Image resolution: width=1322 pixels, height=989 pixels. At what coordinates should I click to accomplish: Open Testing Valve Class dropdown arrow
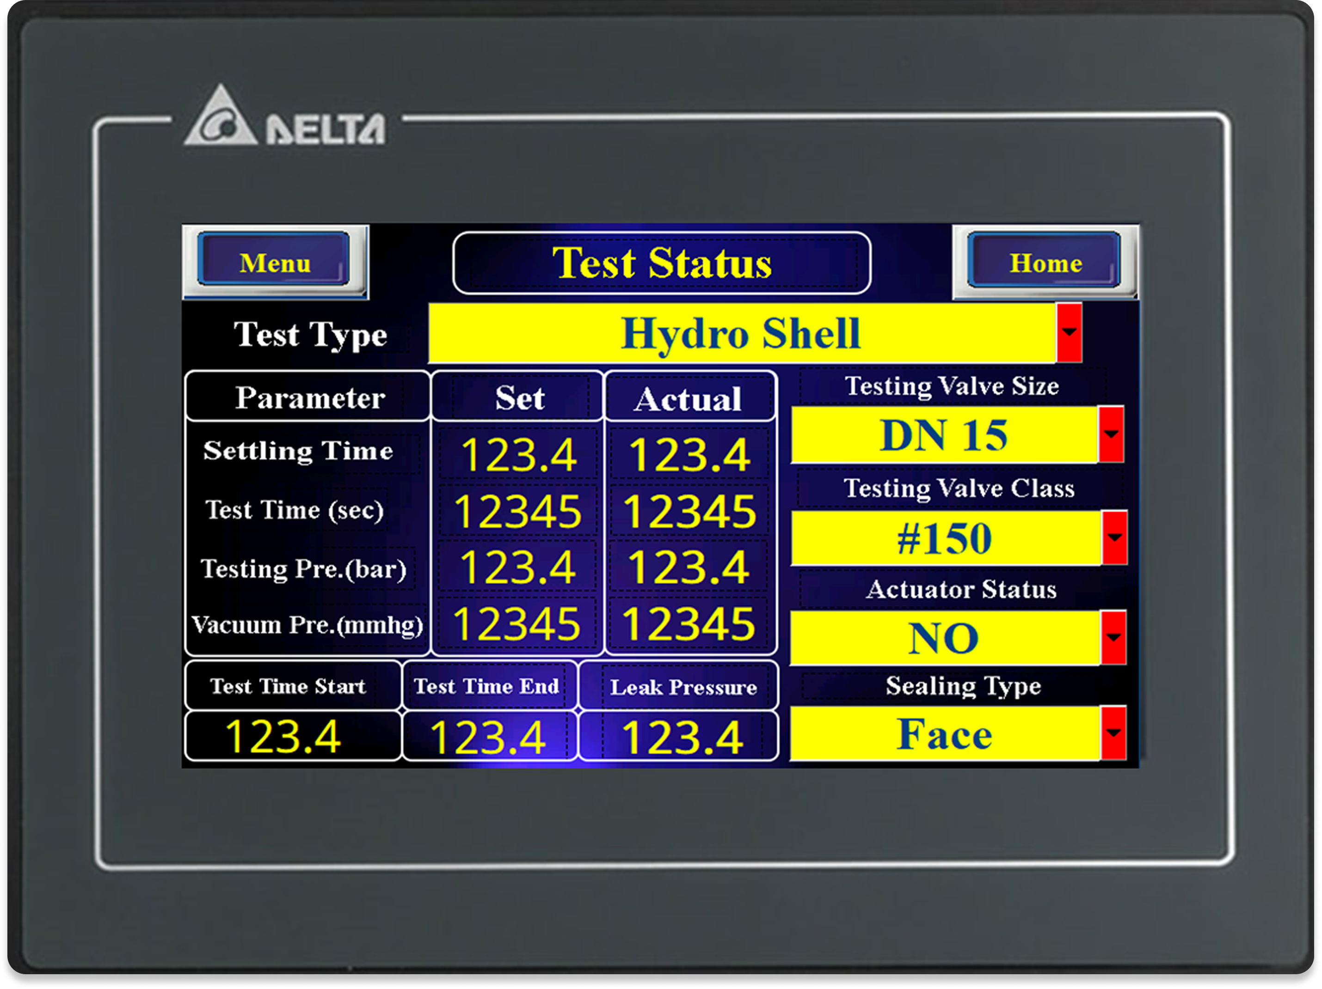[x=1114, y=537]
